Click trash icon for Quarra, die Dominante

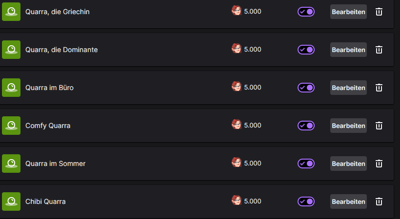tap(379, 50)
